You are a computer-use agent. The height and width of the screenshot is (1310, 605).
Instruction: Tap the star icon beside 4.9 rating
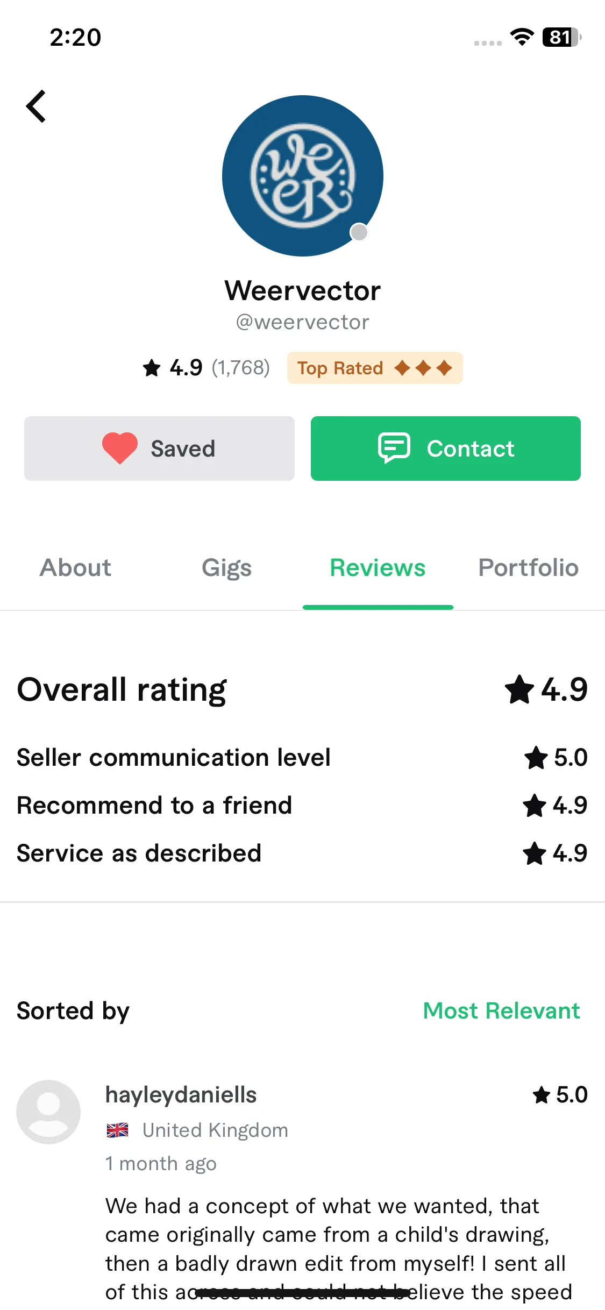(x=152, y=368)
